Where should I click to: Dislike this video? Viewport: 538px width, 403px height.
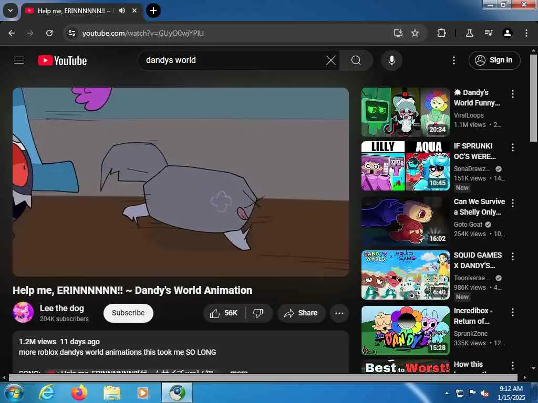tap(258, 313)
